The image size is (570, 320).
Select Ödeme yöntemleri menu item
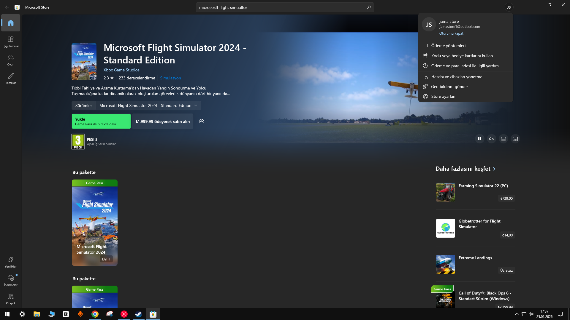coord(466,46)
